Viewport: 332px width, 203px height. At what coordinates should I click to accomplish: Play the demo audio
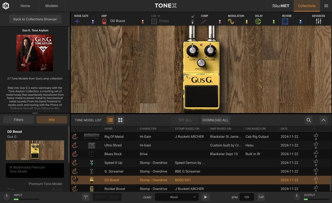(x=205, y=197)
